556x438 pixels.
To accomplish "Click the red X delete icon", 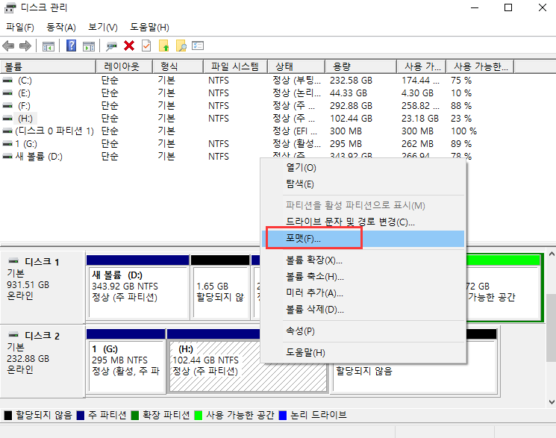I will [129, 46].
